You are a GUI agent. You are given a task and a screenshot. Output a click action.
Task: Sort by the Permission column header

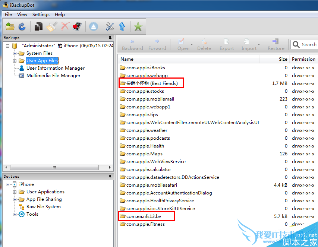click(x=303, y=59)
